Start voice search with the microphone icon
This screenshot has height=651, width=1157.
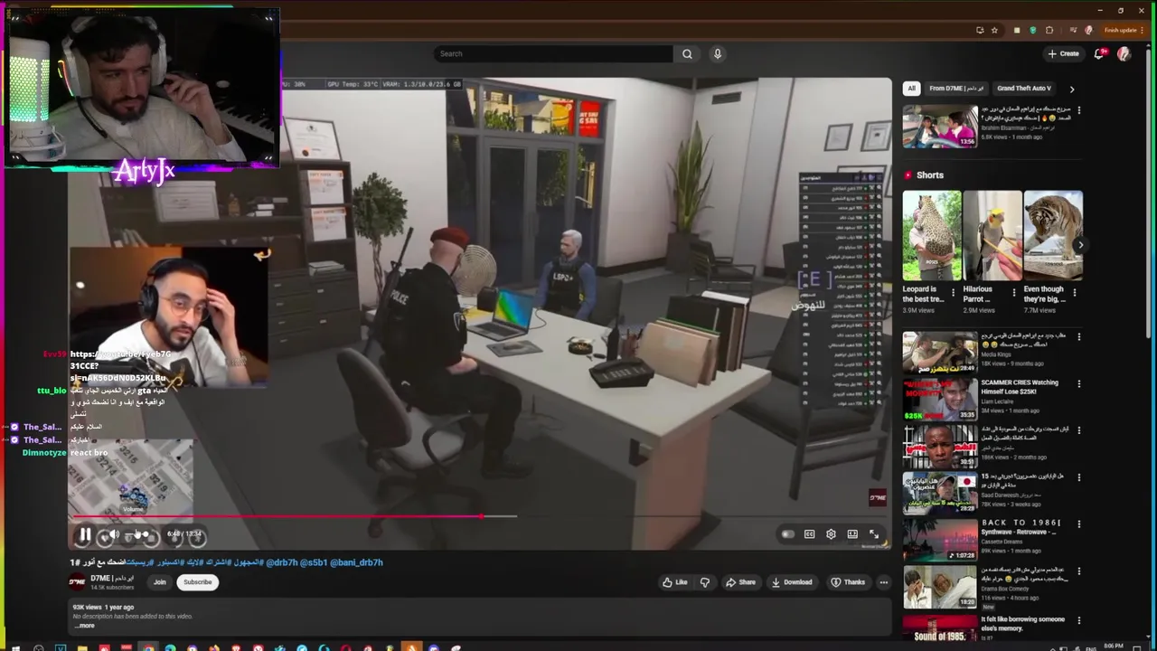[x=718, y=53]
